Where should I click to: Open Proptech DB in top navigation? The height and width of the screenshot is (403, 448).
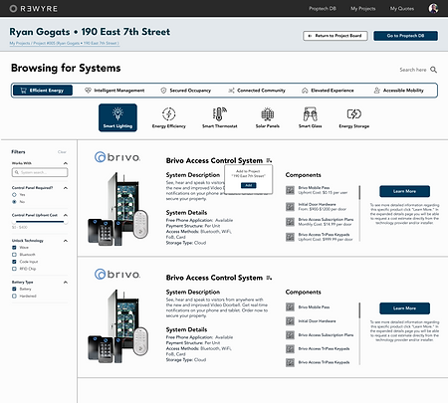323,9
